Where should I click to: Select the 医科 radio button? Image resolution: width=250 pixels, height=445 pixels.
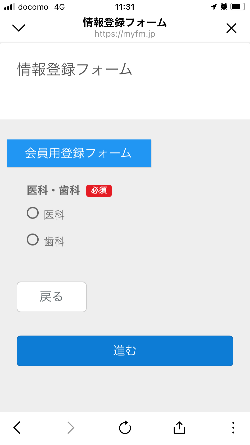pos(33,213)
